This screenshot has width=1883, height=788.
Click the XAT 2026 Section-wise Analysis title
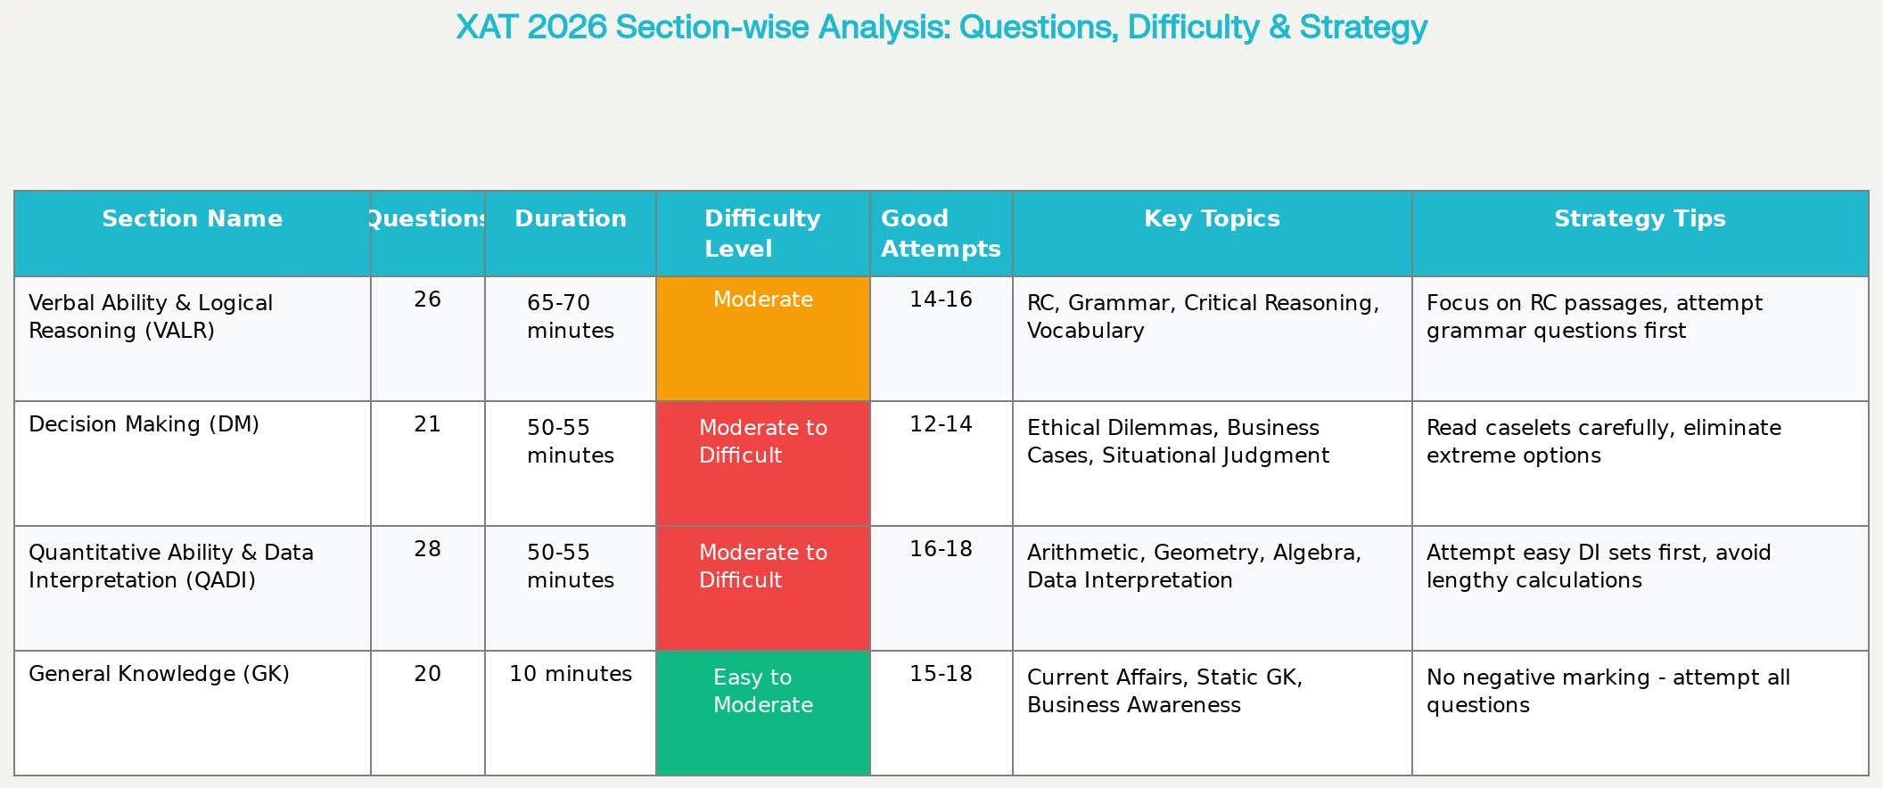[941, 28]
